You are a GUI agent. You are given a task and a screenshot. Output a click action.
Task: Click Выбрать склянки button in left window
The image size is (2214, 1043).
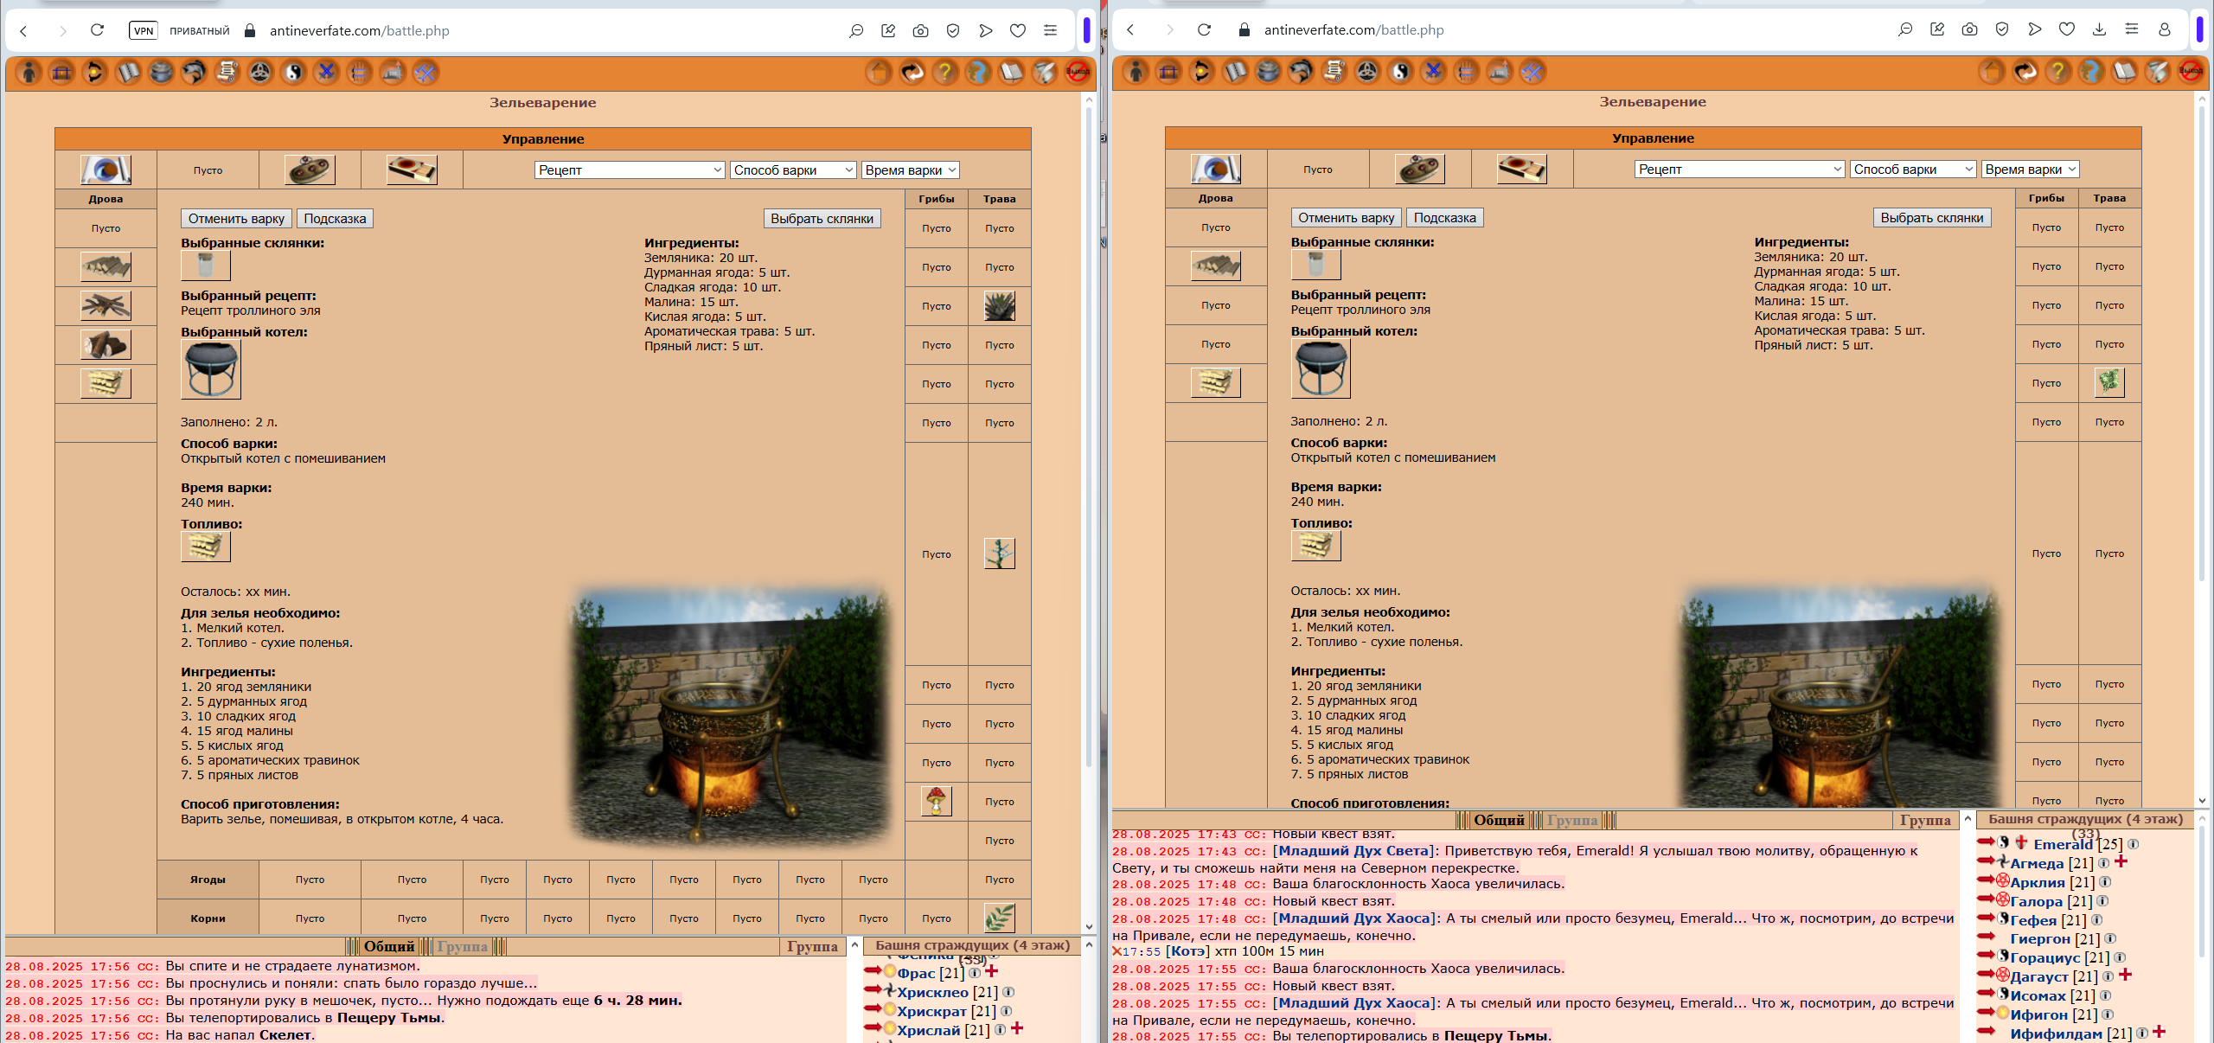point(822,219)
